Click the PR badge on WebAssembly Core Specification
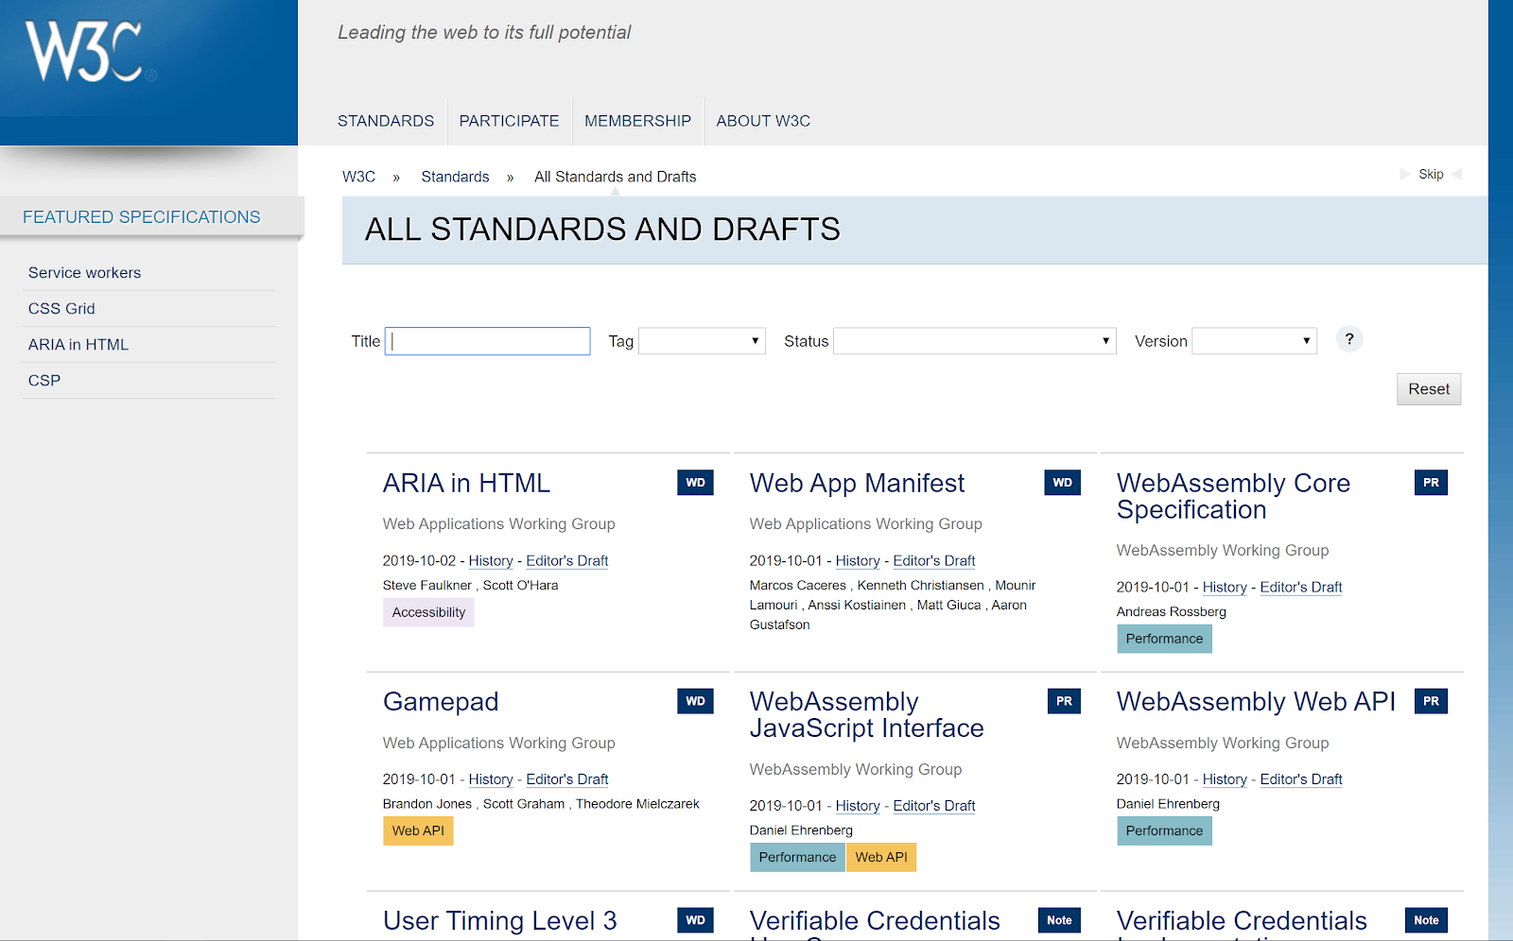The height and width of the screenshot is (941, 1513). coord(1431,483)
